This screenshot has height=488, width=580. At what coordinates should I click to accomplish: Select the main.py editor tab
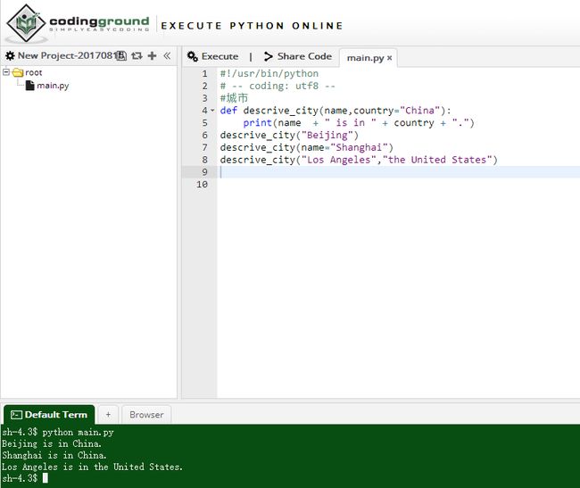coord(365,58)
